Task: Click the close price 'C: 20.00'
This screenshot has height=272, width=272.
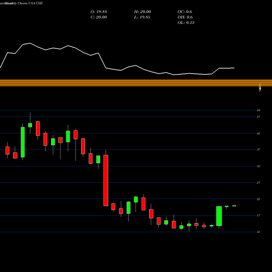Action: (98, 17)
